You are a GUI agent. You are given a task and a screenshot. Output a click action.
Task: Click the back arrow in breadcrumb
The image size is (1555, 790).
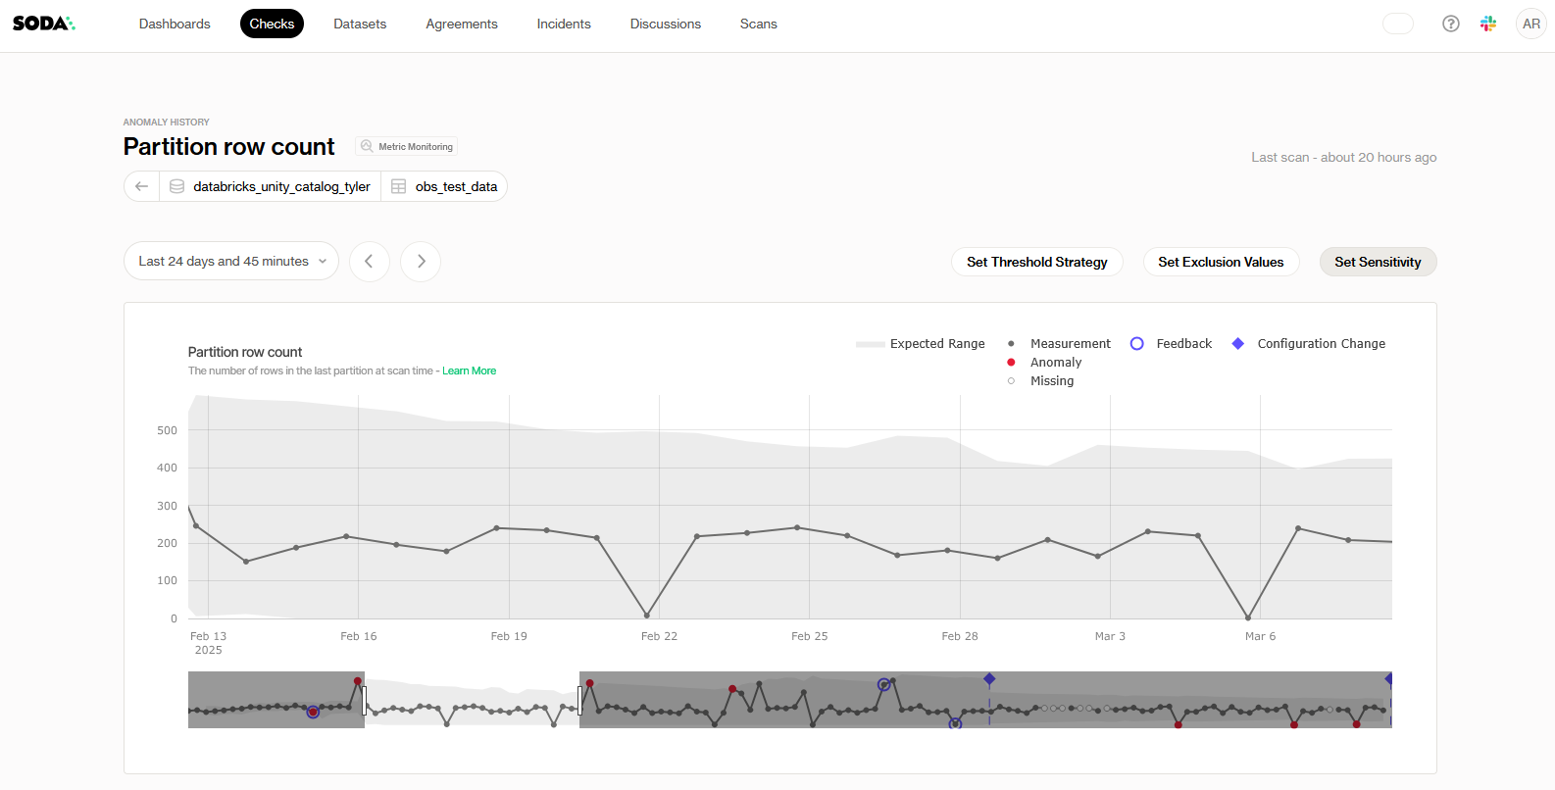coord(142,186)
